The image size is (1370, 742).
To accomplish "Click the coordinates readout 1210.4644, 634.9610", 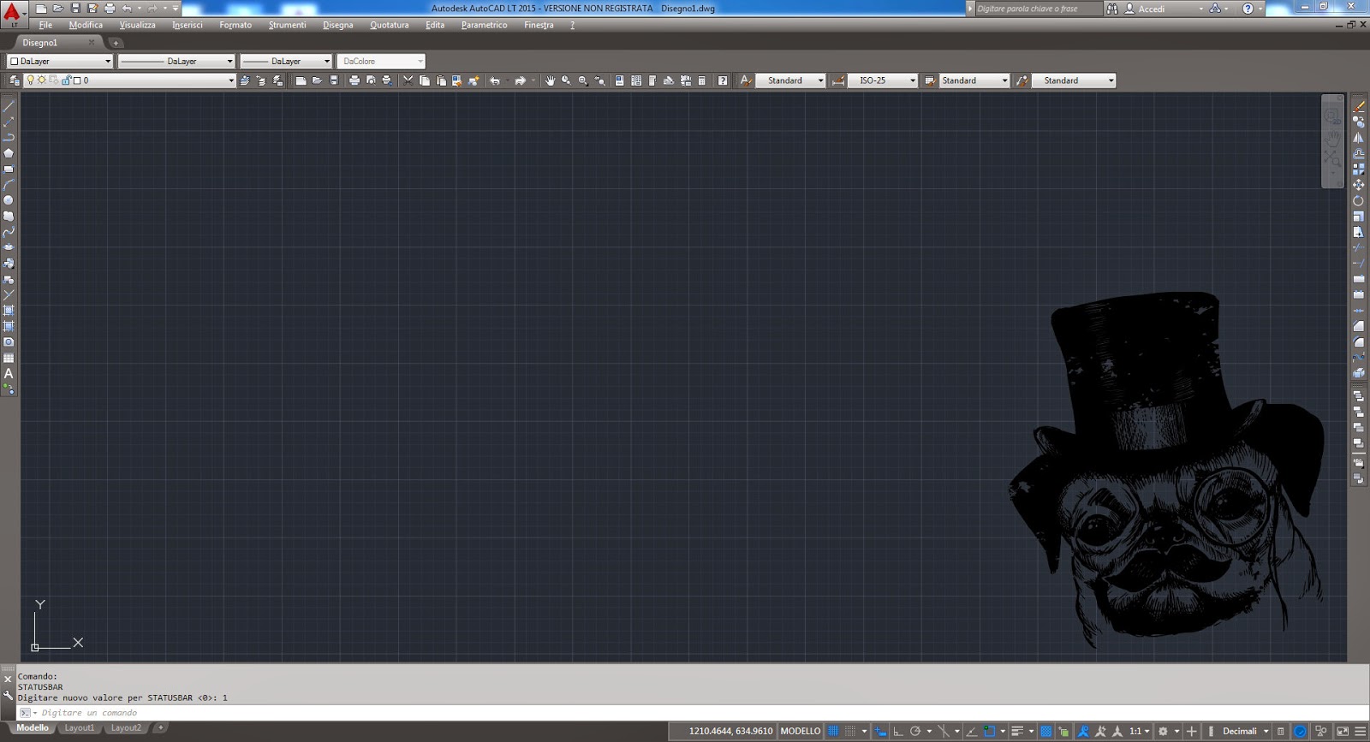I will pos(731,731).
